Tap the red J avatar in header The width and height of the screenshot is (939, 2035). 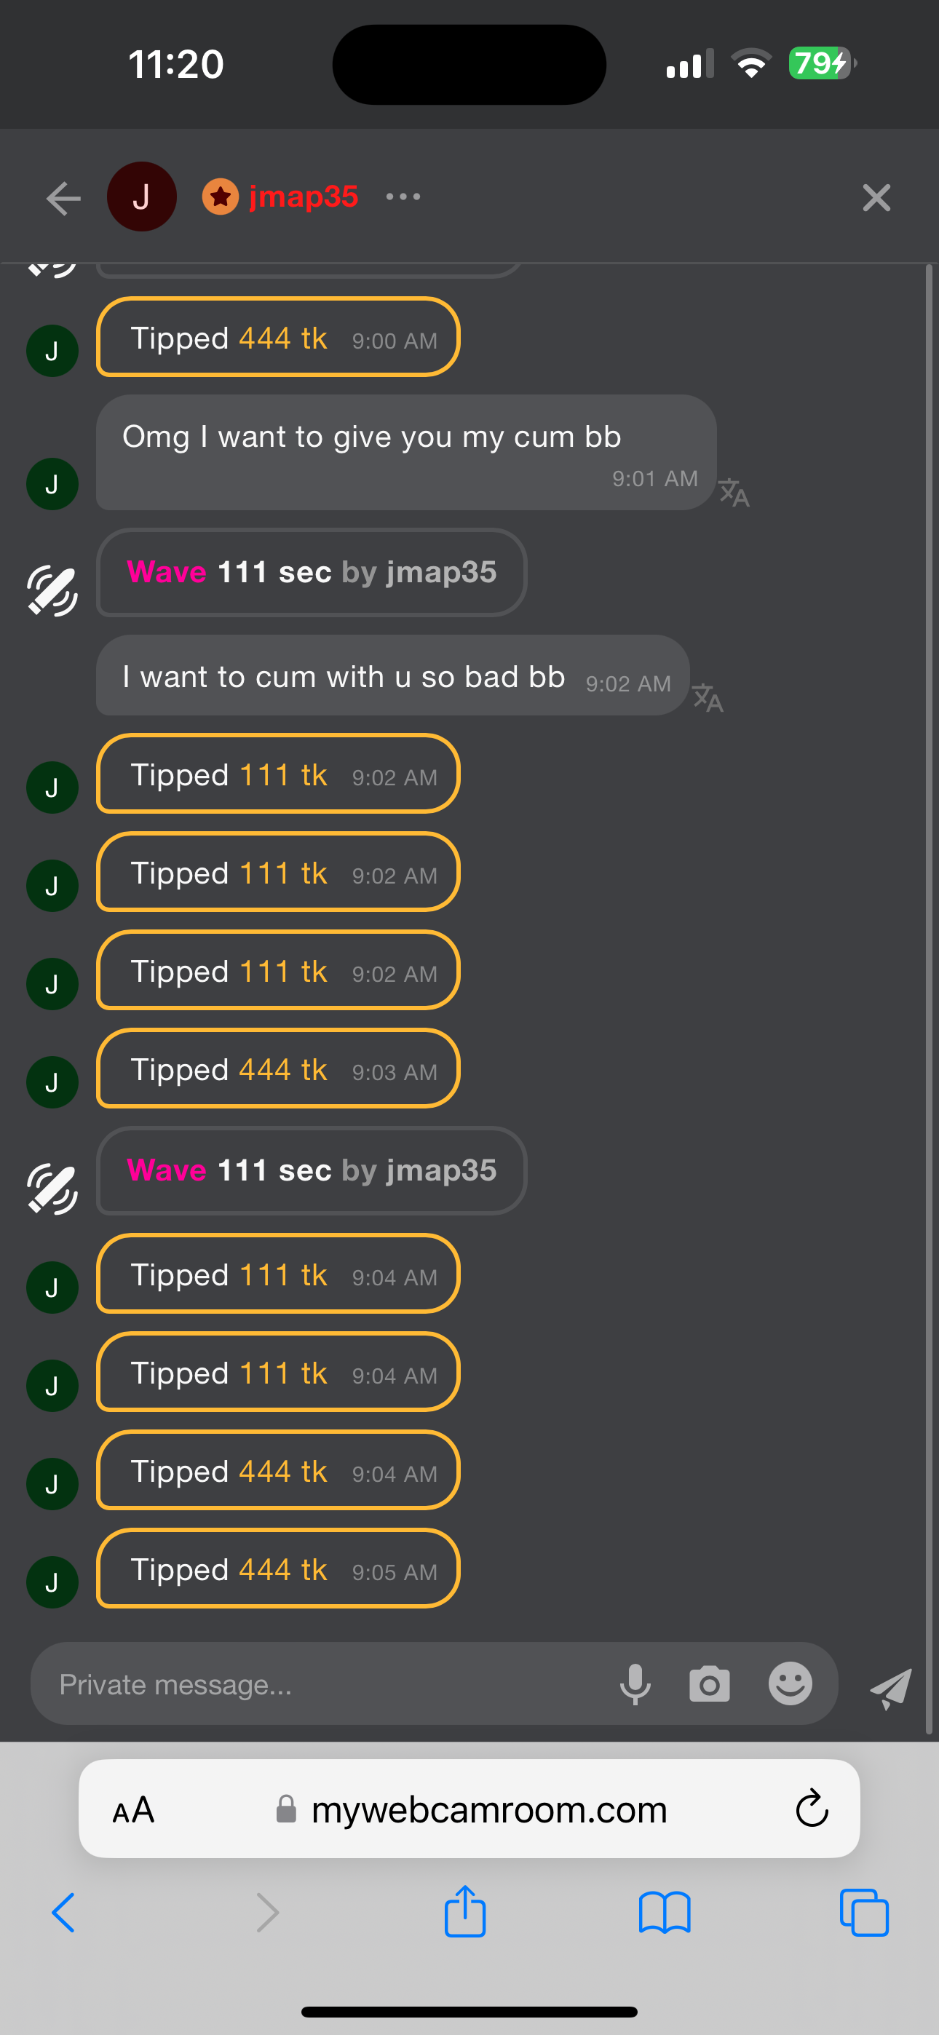tap(141, 197)
